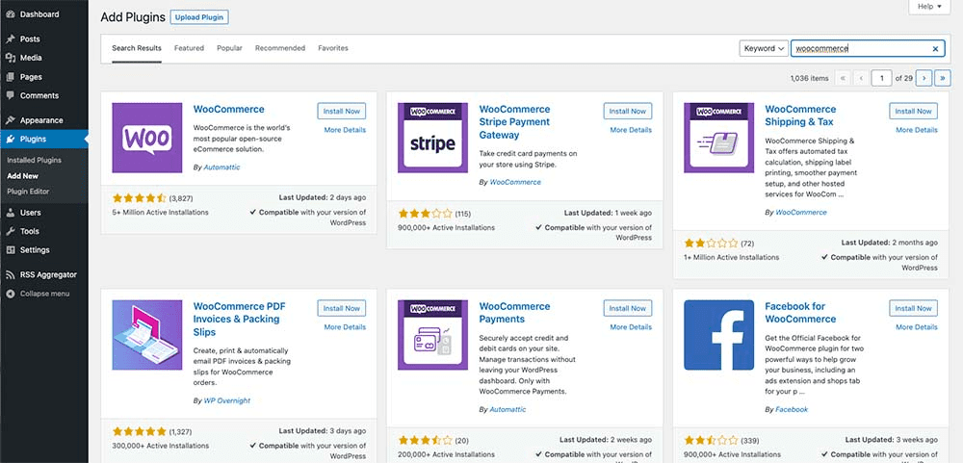Open the Plugin Editor submenu item
The image size is (963, 463).
click(28, 192)
